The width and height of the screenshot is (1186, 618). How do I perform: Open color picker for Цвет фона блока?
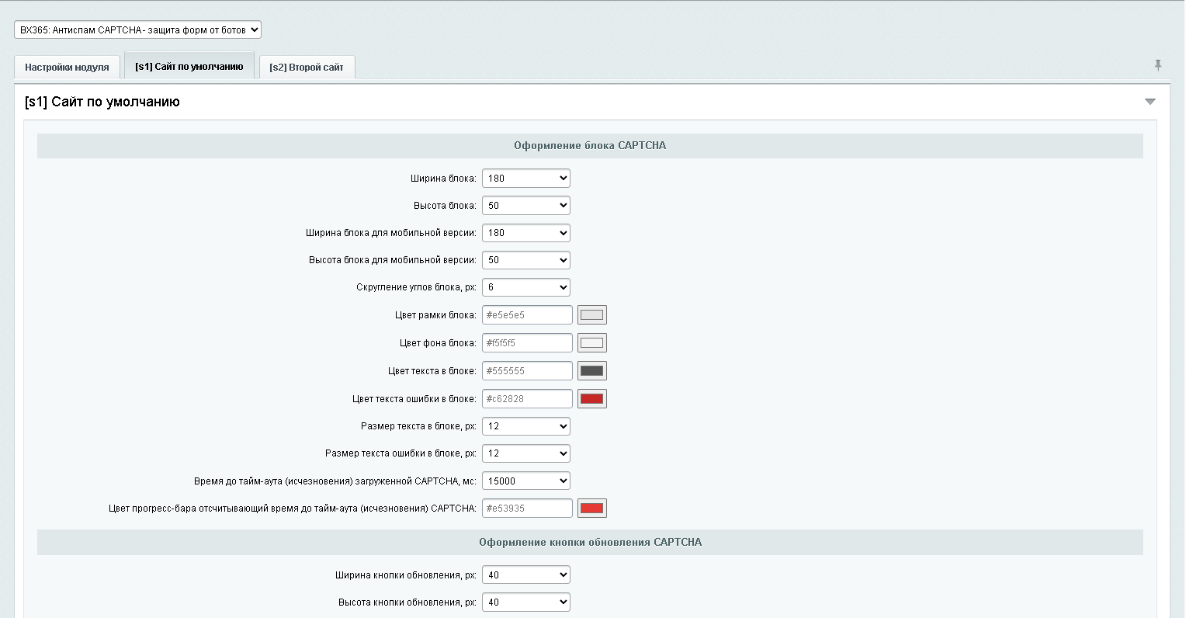coord(592,343)
